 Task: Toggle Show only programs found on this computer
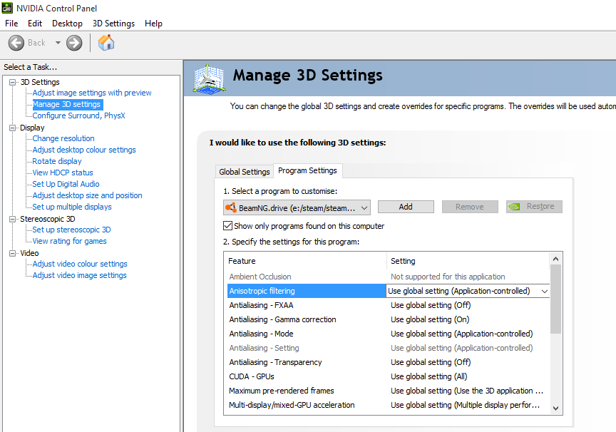[228, 226]
